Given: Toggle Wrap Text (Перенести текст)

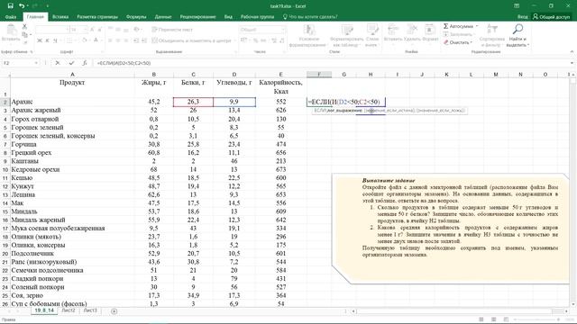Looking at the screenshot, I should pyautogui.click(x=172, y=30).
